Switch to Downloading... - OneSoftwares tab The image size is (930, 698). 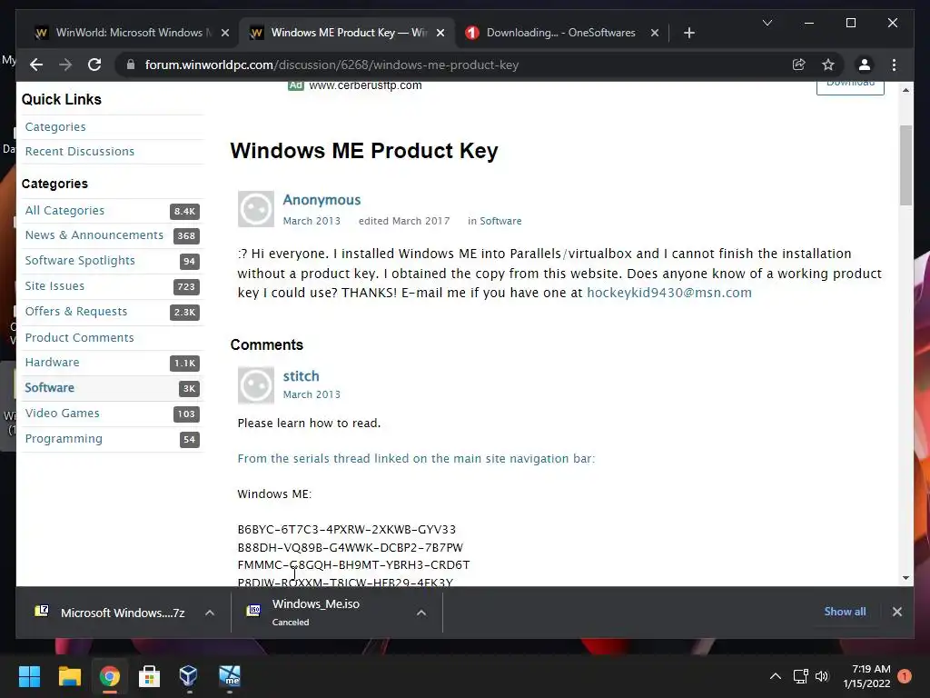(560, 33)
